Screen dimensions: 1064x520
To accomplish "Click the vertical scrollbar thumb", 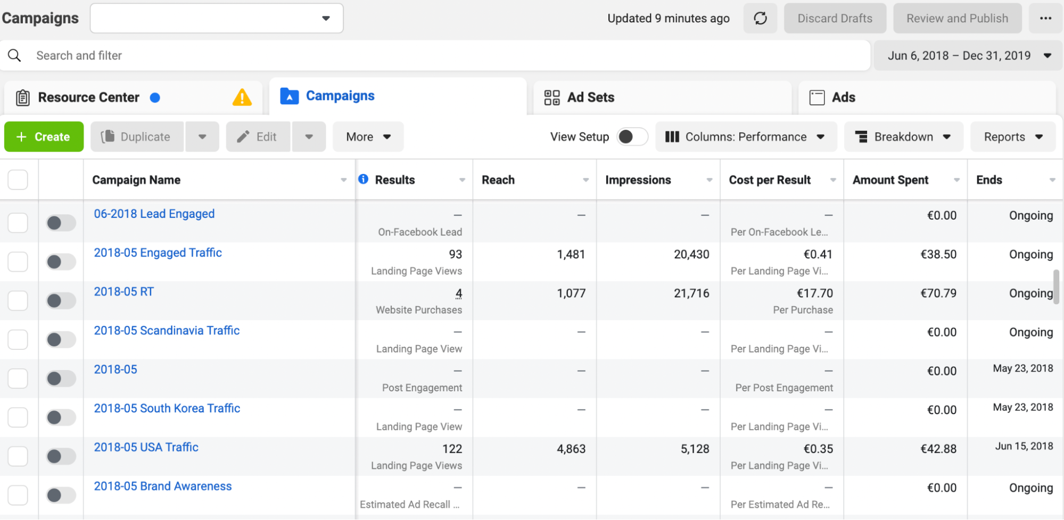I will click(x=1056, y=287).
